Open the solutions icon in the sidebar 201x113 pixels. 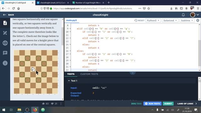(x=5, y=33)
